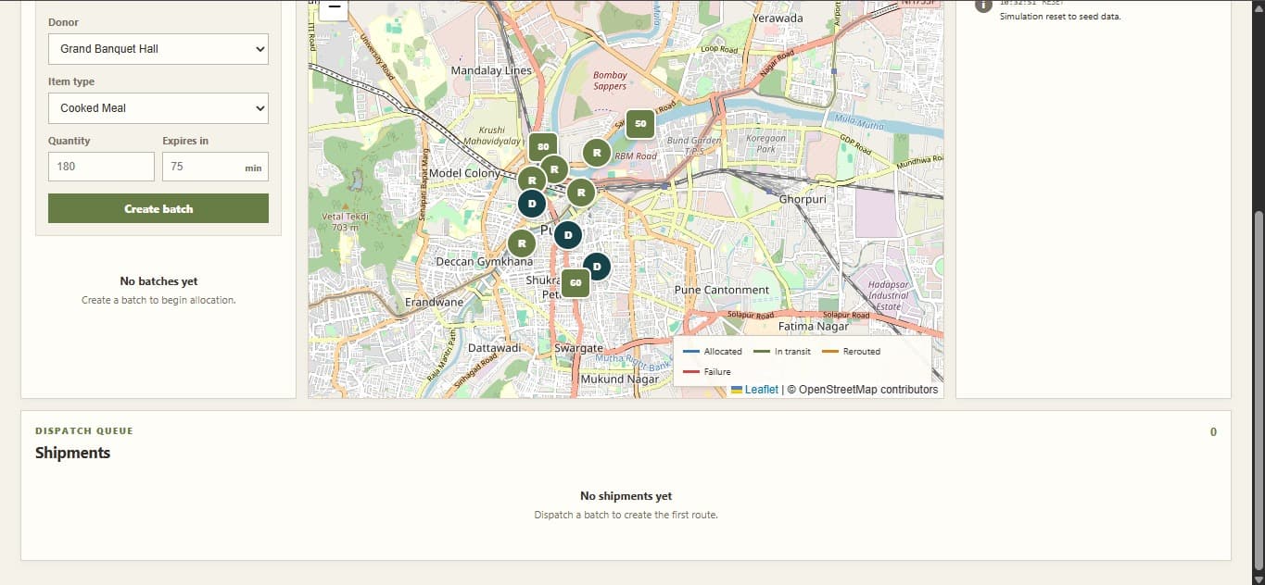
Task: Select the D marker directly below Model Colony's R marker
Action: coord(531,203)
